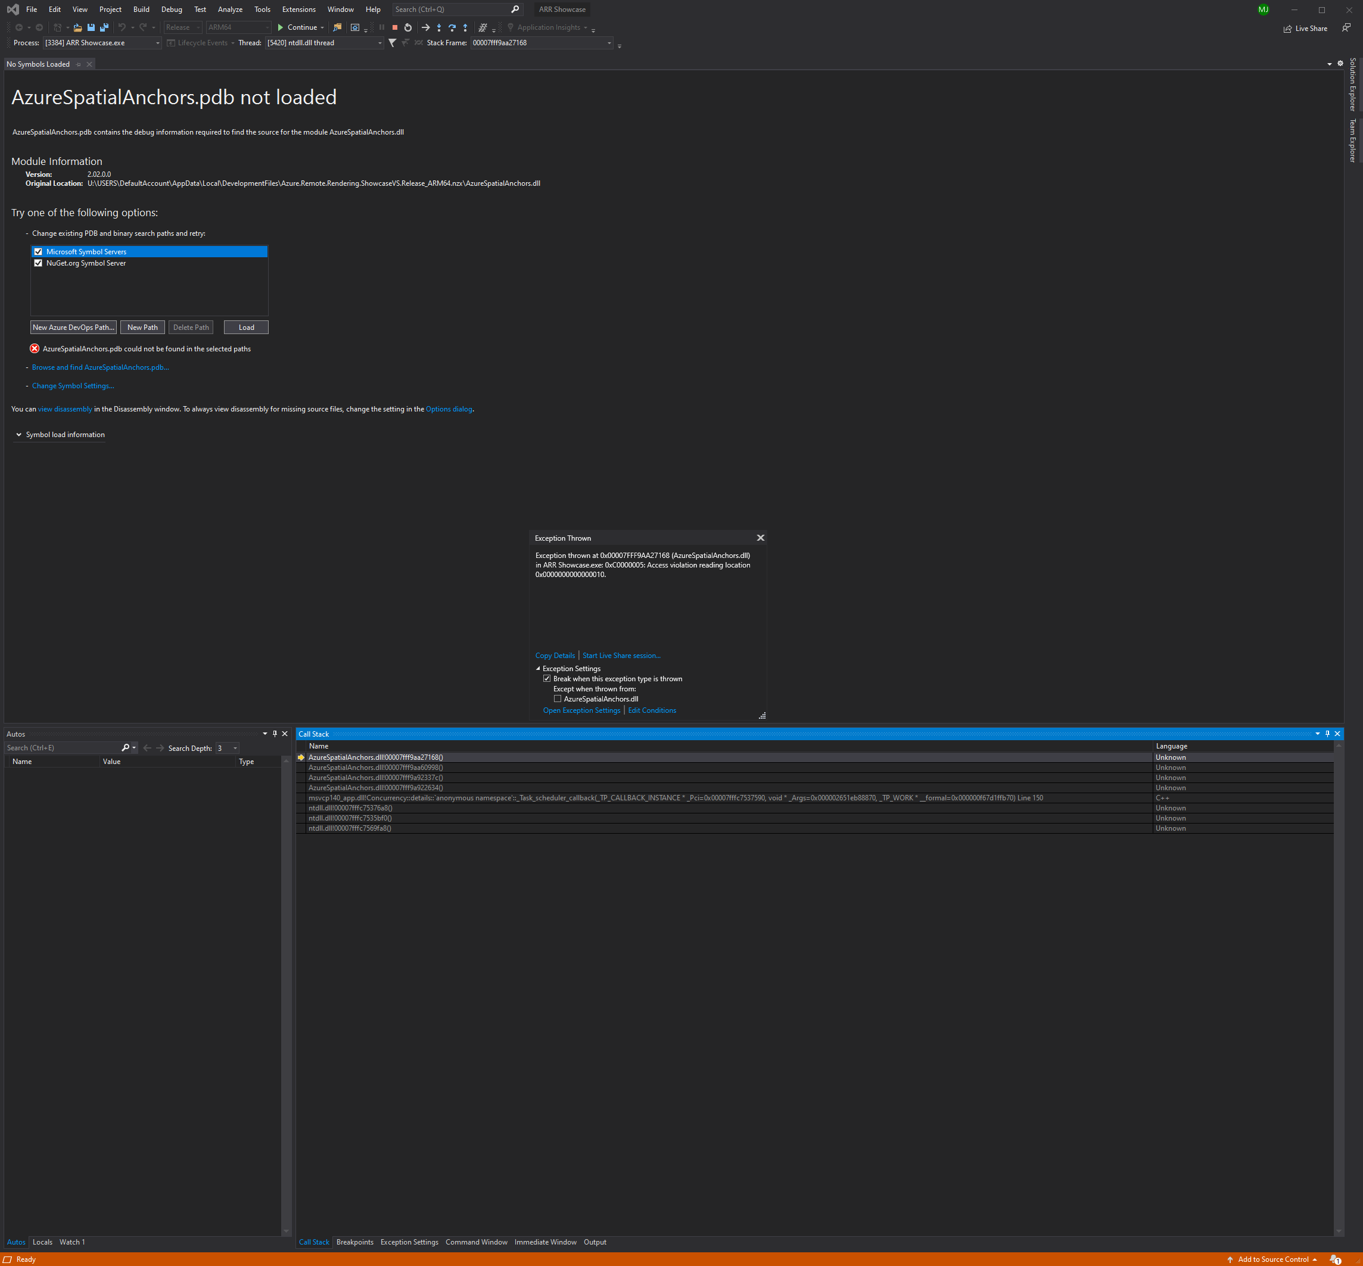Pin the Autos panel
The height and width of the screenshot is (1266, 1363).
[x=275, y=733]
